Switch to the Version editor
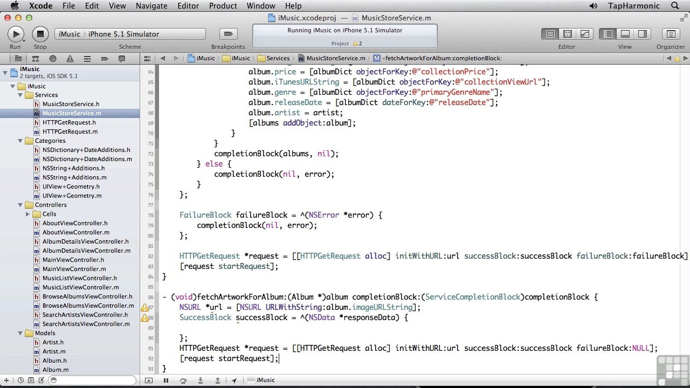The image size is (690, 388). click(x=584, y=34)
